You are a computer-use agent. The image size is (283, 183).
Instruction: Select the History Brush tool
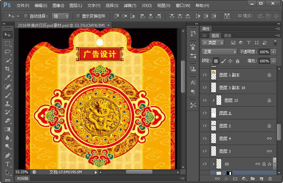pos(8,112)
